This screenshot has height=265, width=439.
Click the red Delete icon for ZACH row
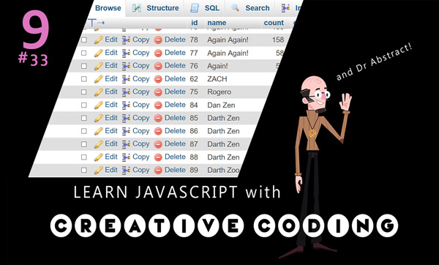[x=158, y=79]
